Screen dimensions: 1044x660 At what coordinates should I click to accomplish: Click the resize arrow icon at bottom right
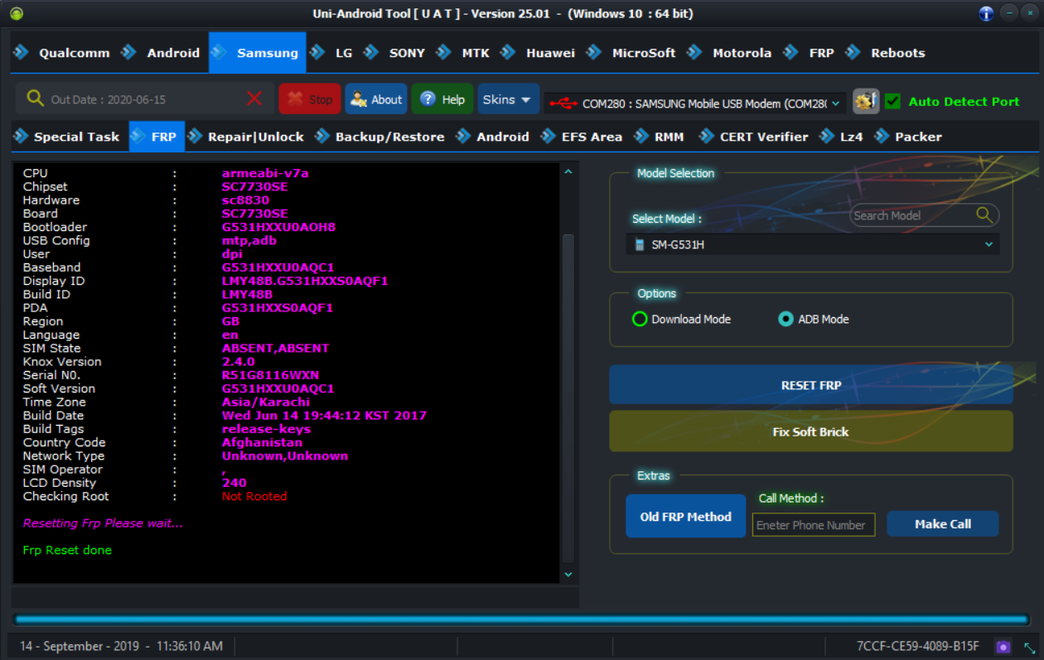tap(1029, 647)
